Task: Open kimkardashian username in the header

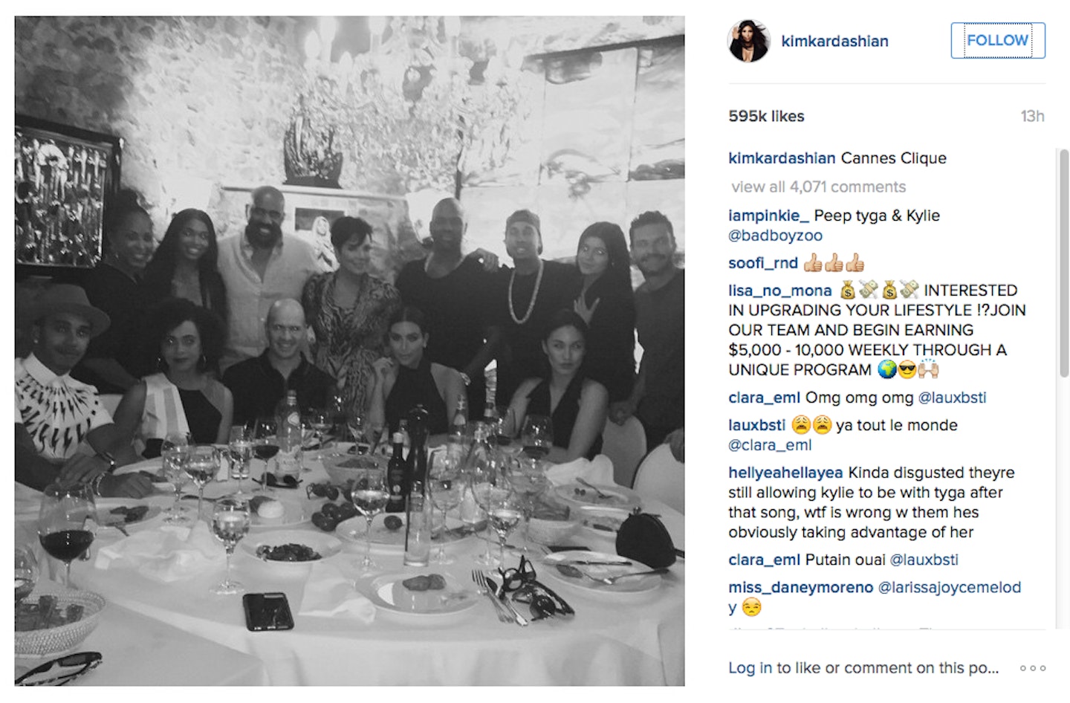Action: 834,41
